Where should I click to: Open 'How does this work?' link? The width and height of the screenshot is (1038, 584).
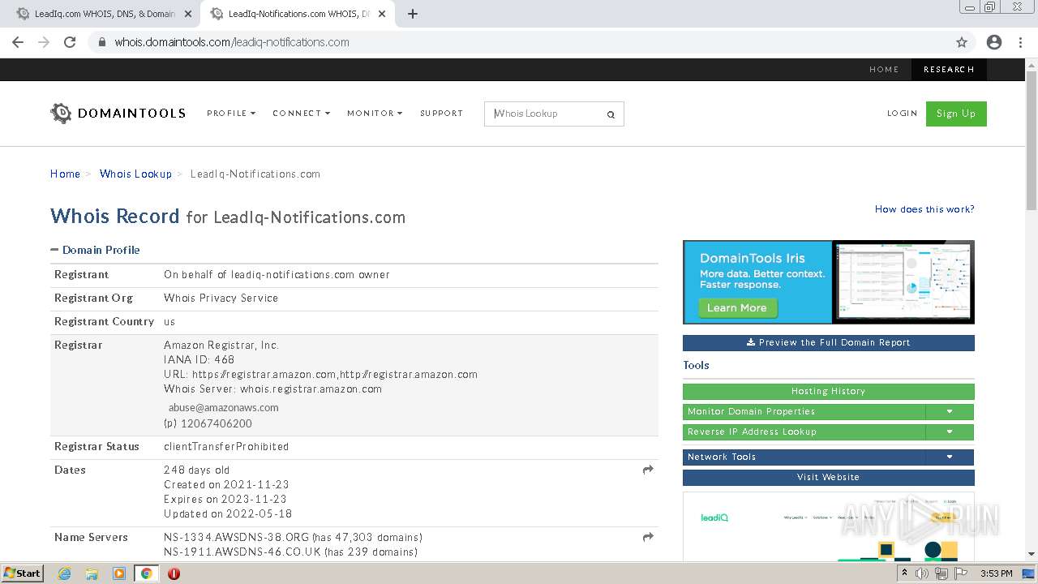click(924, 209)
